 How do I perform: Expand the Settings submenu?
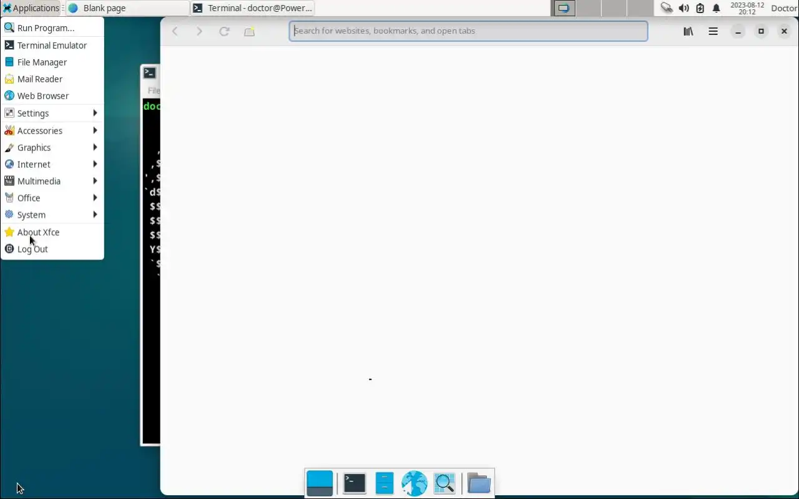click(52, 113)
